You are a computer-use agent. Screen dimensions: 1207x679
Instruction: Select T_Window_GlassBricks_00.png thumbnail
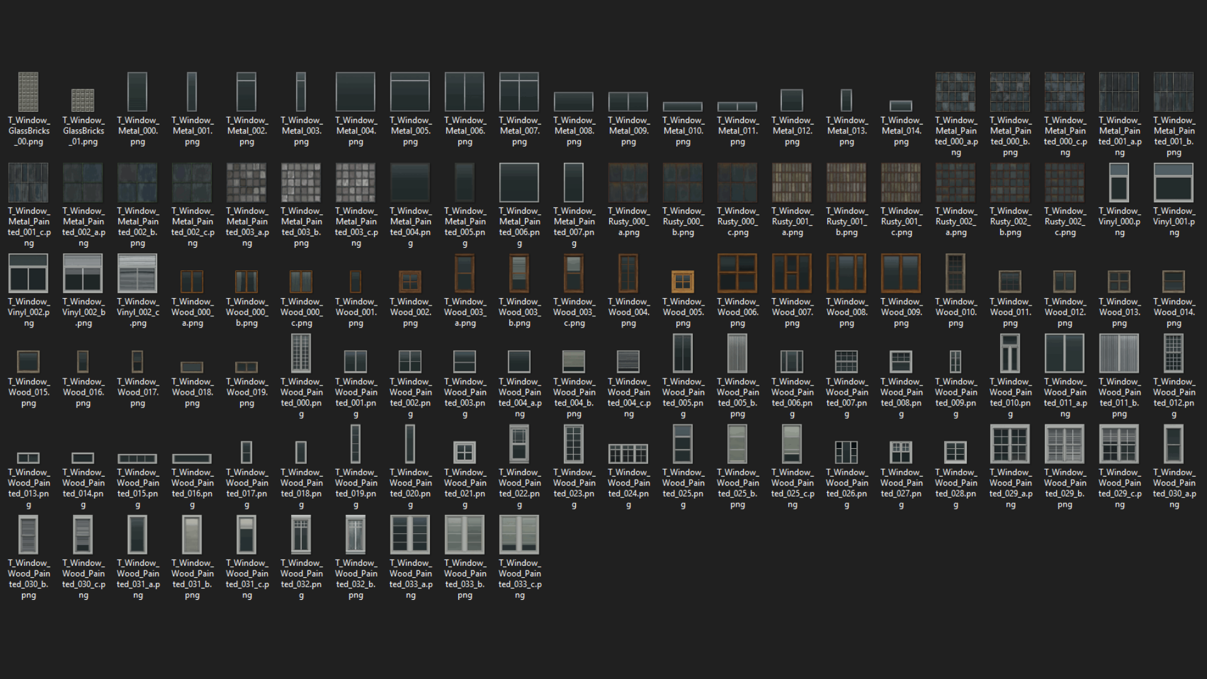28,92
